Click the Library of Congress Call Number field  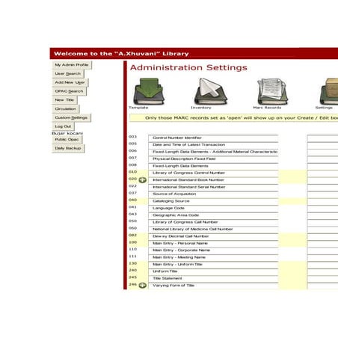pyautogui.click(x=213, y=222)
